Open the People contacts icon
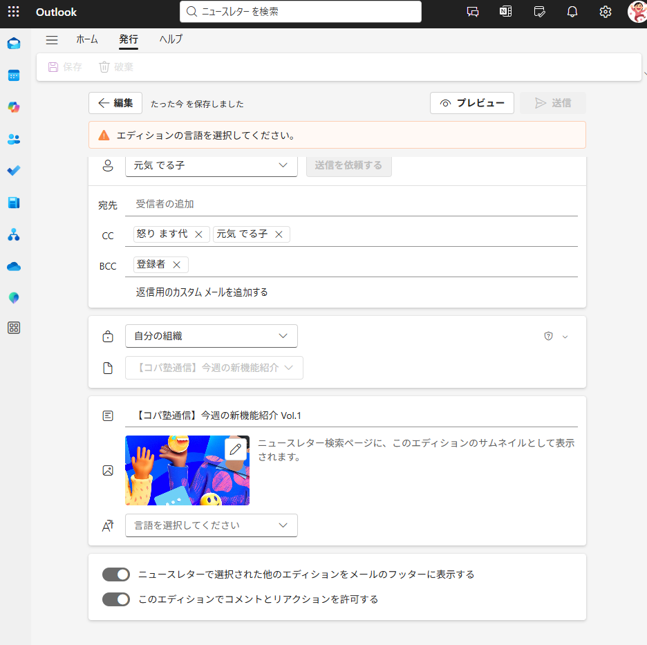Screen dimensions: 647x645 click(x=14, y=139)
